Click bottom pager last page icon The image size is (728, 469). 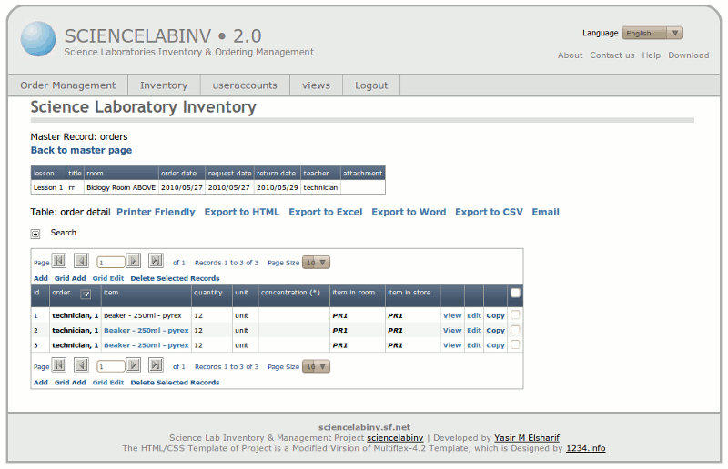(156, 365)
